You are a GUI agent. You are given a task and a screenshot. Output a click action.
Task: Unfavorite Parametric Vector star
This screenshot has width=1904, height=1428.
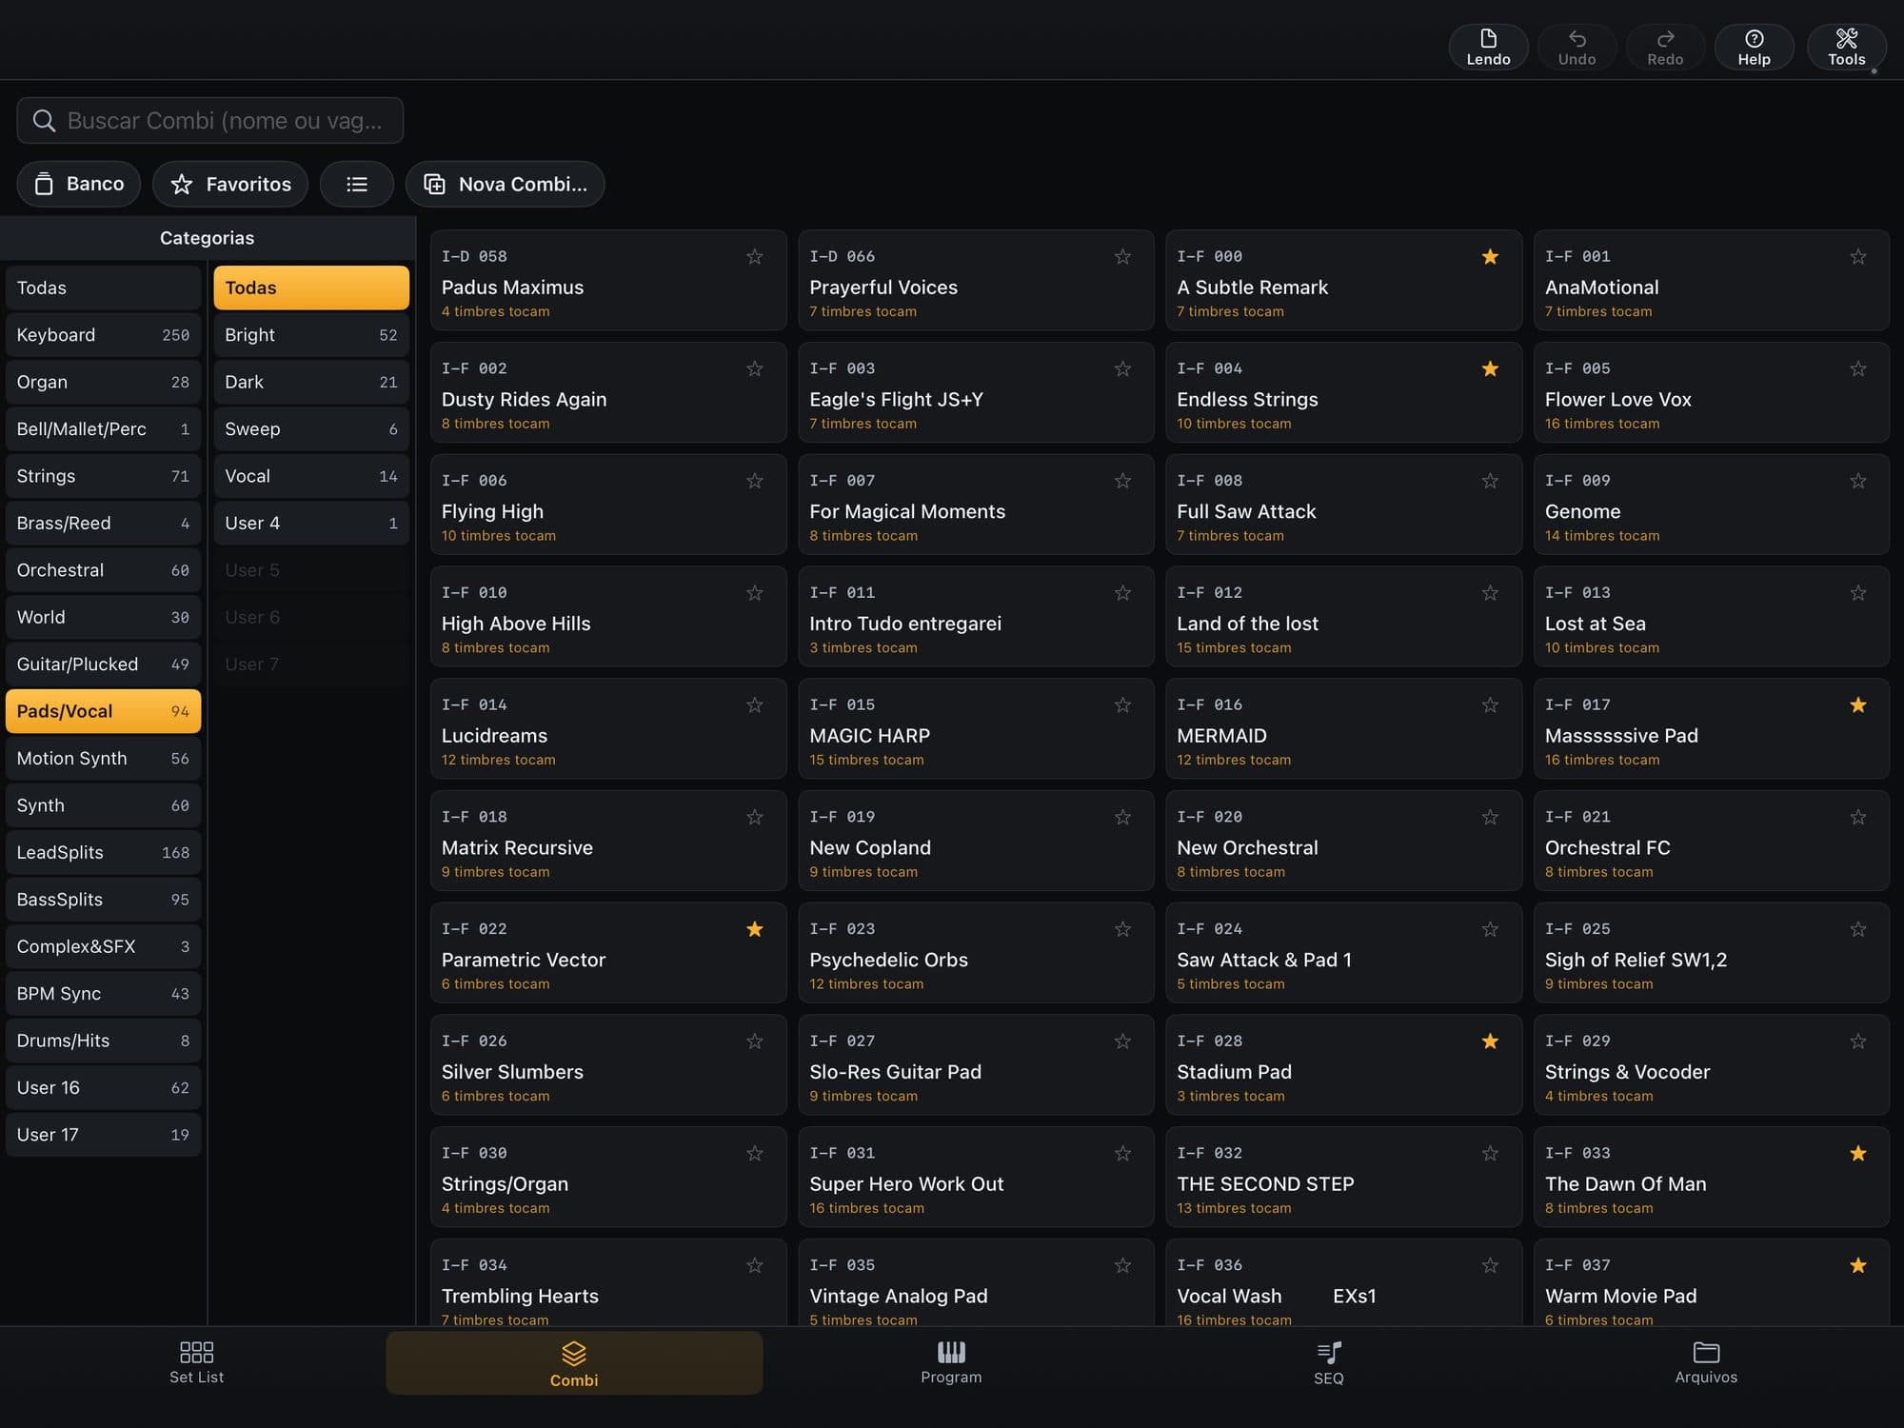[755, 929]
